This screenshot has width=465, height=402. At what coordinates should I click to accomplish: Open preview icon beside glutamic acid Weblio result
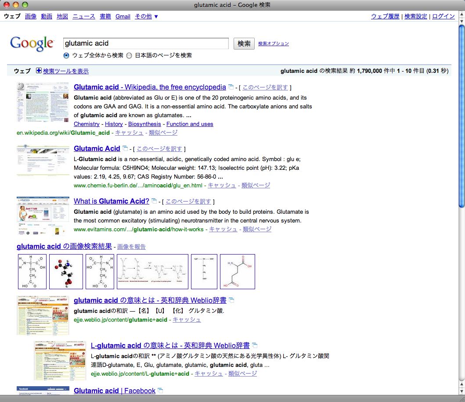[x=231, y=300]
